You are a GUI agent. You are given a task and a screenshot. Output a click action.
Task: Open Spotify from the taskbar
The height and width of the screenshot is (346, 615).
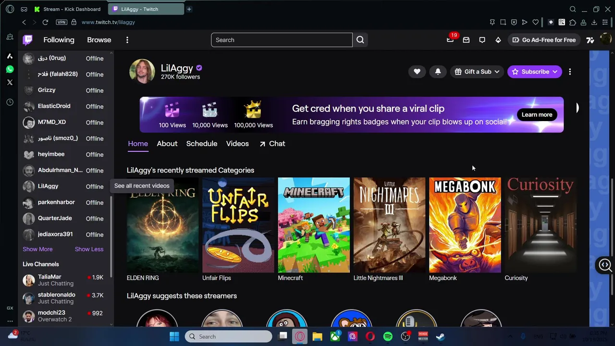[x=388, y=336]
